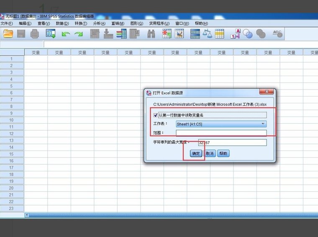Open data document folder icon
The width and height of the screenshot is (318, 237).
point(8,33)
